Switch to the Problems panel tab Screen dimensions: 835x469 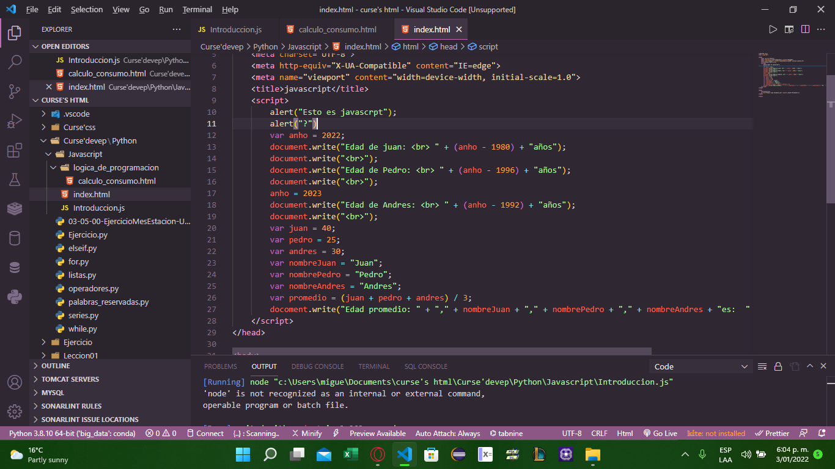pyautogui.click(x=221, y=366)
